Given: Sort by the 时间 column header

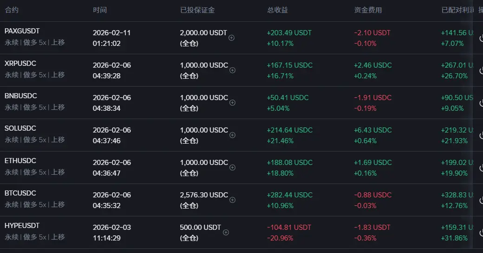Looking at the screenshot, I should [x=99, y=10].
